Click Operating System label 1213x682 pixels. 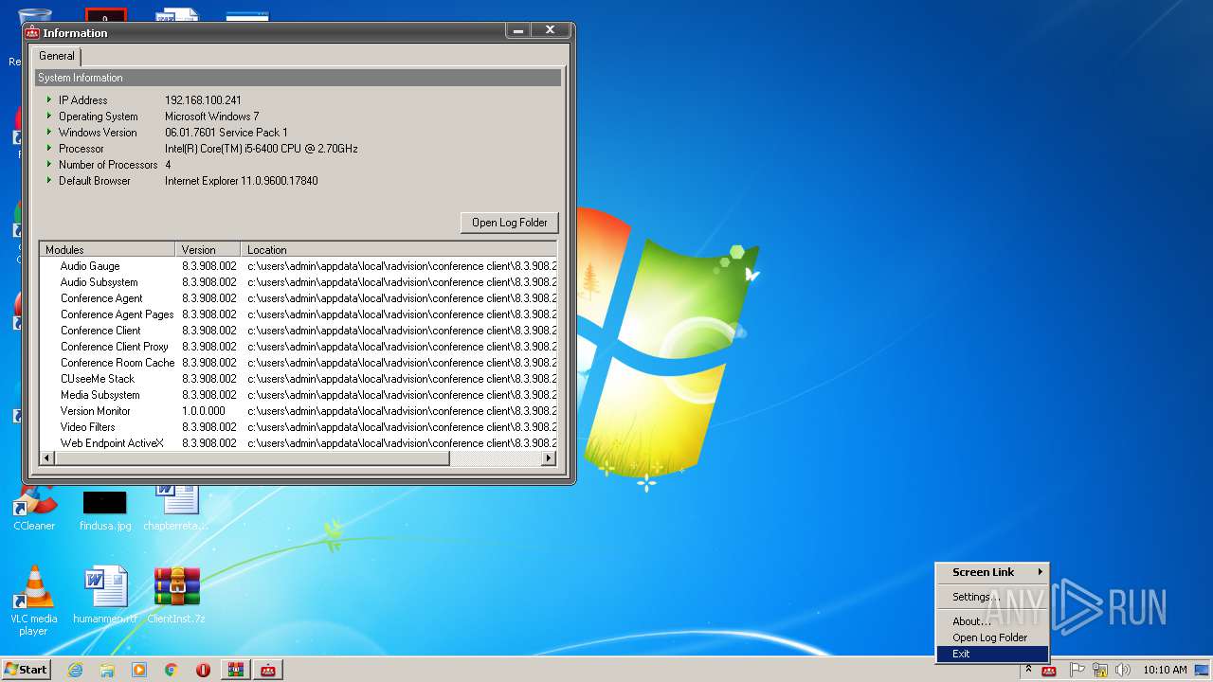pyautogui.click(x=98, y=117)
